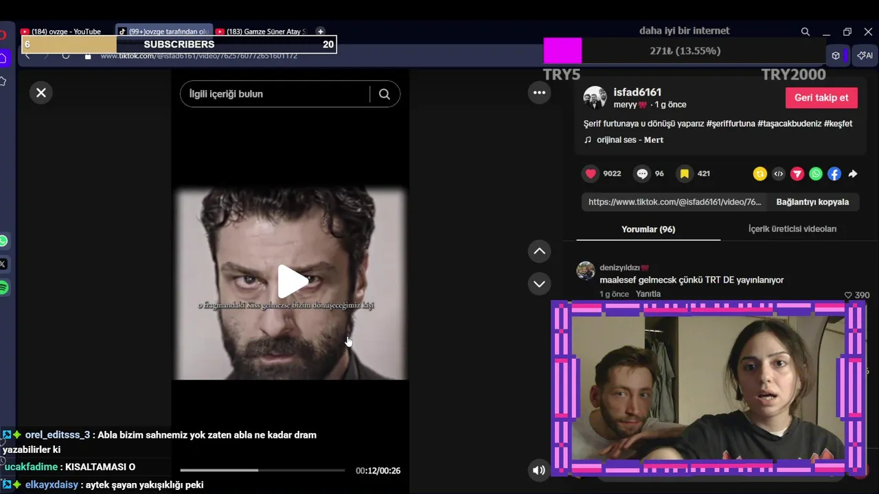Open isfad6161 profile avatar
Image resolution: width=879 pixels, height=494 pixels.
click(595, 97)
